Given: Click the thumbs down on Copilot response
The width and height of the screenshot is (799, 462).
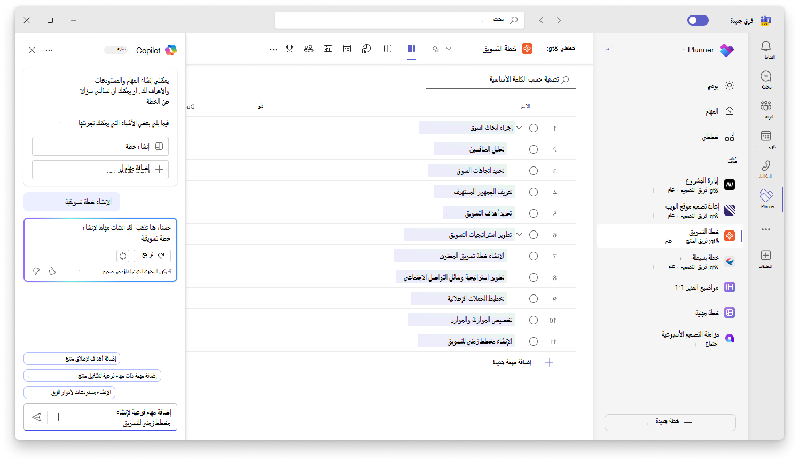Looking at the screenshot, I should click(36, 271).
